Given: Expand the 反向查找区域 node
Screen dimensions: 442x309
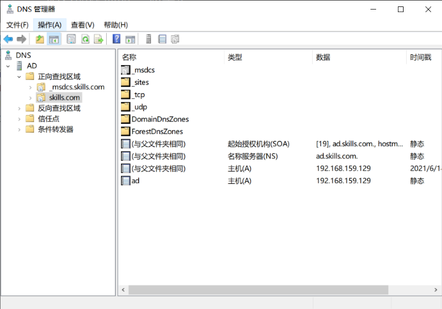Looking at the screenshot, I should coord(19,109).
